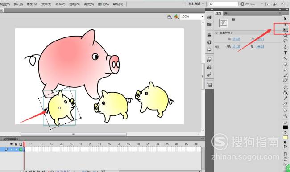Click the black stroke color swatch

pyautogui.click(x=285, y=127)
